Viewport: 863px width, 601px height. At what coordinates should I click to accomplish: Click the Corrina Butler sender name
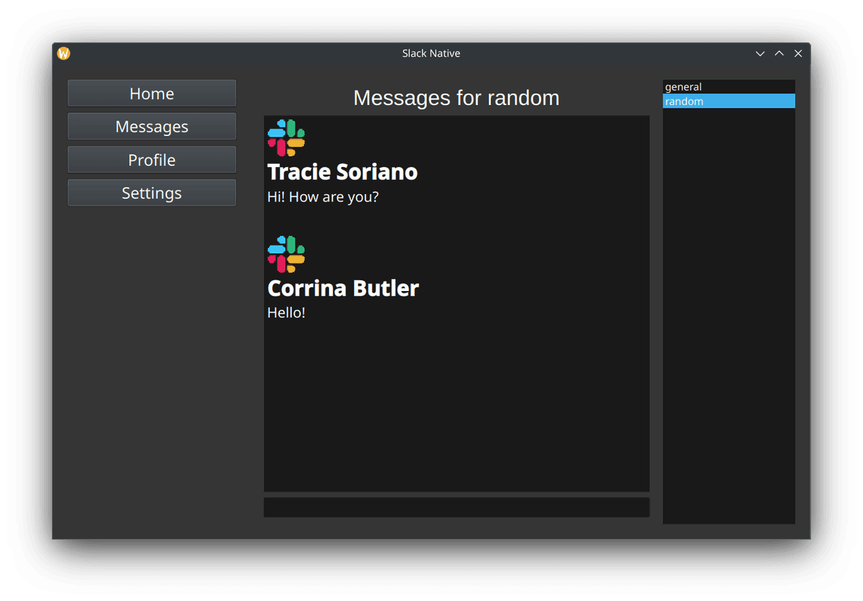tap(343, 288)
